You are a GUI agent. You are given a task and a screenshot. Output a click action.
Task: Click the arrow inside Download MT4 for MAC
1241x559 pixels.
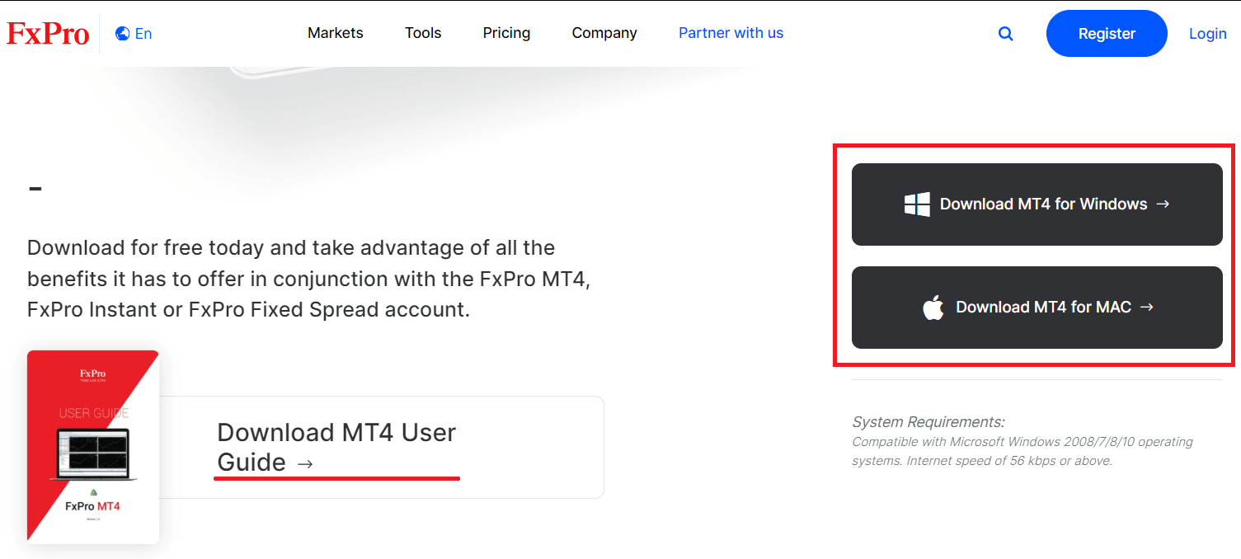[x=1147, y=307]
